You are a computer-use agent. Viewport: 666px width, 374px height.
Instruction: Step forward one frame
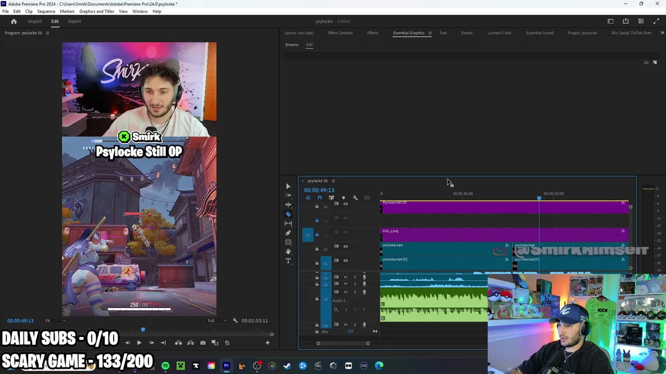click(x=151, y=343)
